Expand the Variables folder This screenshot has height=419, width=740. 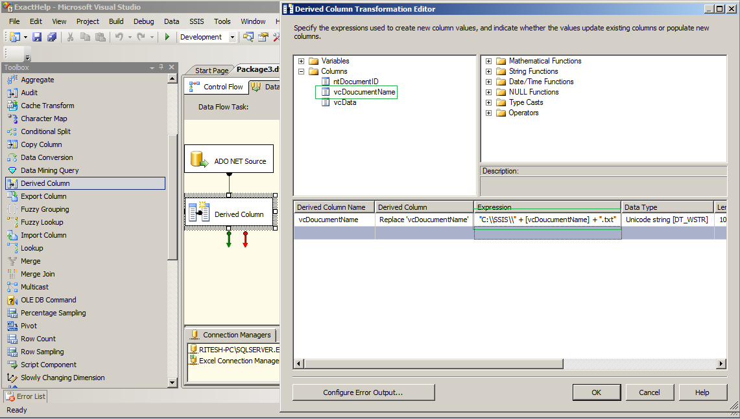coord(301,62)
